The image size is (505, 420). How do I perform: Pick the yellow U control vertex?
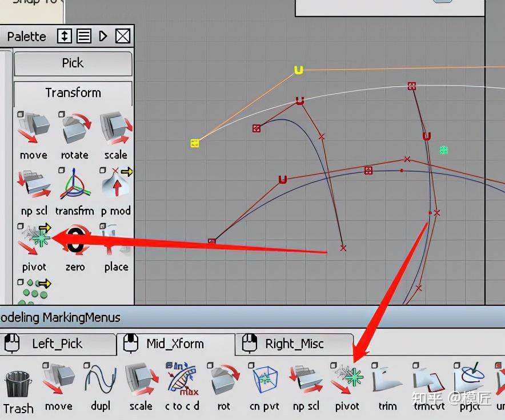pos(299,70)
